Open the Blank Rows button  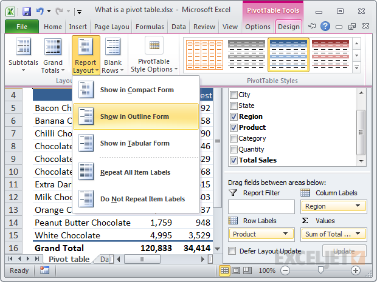point(112,55)
